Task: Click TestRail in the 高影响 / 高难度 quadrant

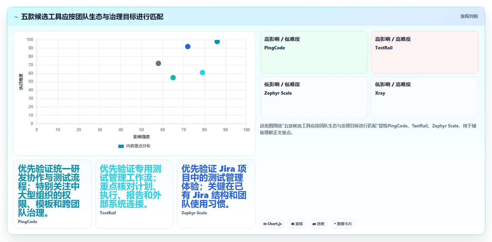Action: [x=384, y=48]
